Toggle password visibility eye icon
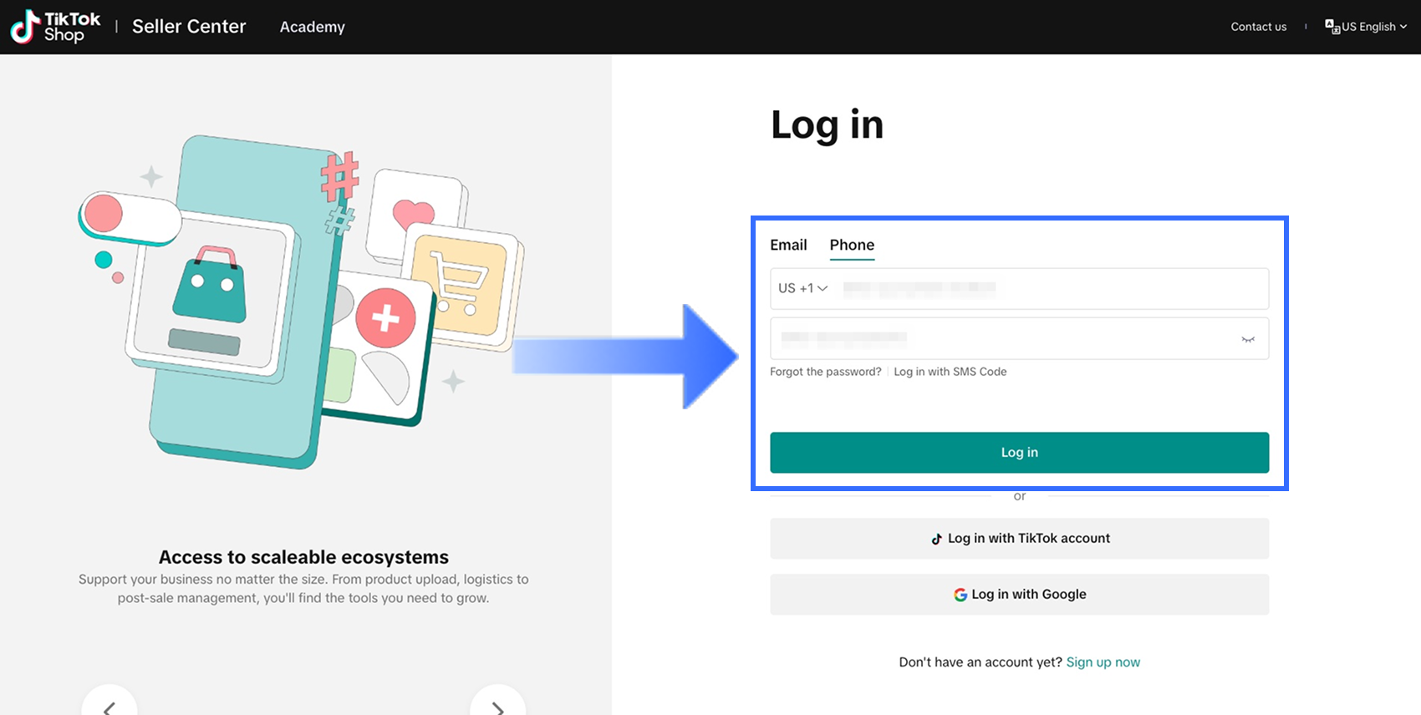Screen dimensions: 1421x715 coord(1247,339)
